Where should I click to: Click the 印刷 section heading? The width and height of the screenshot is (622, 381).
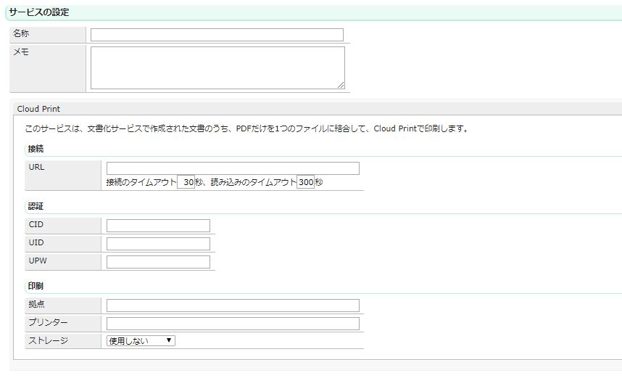pyautogui.click(x=35, y=286)
